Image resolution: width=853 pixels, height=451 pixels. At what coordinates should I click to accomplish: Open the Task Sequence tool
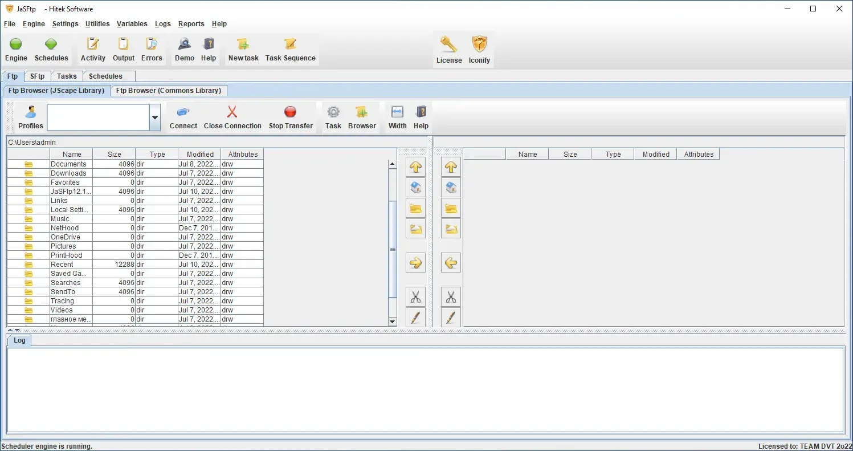[x=290, y=44]
